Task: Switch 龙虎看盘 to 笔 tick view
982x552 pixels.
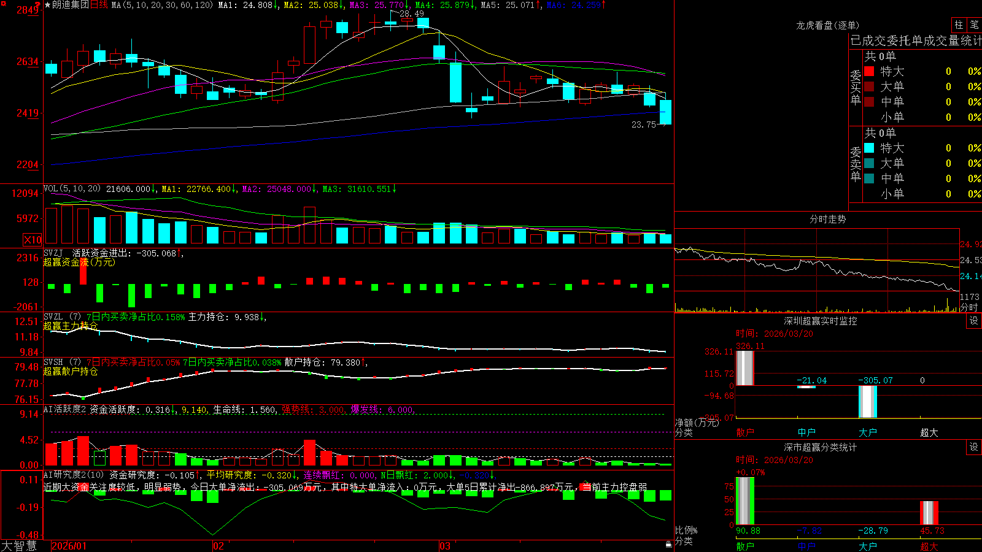Action: (974, 25)
